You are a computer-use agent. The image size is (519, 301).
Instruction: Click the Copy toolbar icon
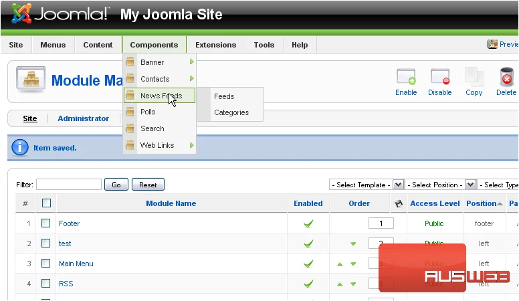pyautogui.click(x=474, y=76)
